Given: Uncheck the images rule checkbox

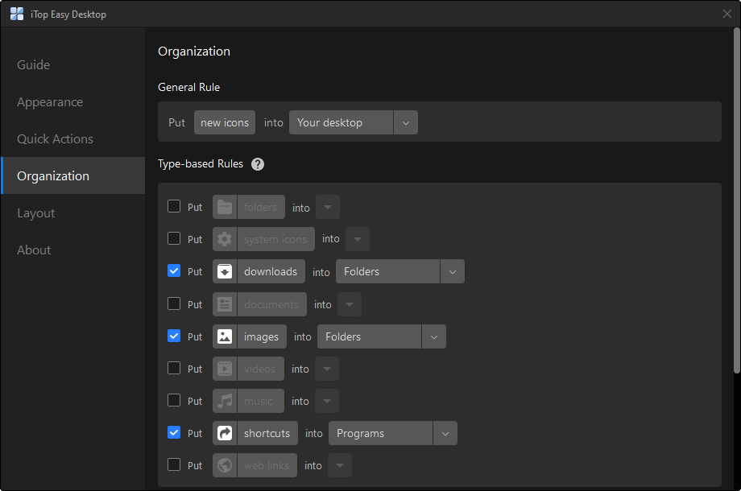Looking at the screenshot, I should pyautogui.click(x=174, y=336).
